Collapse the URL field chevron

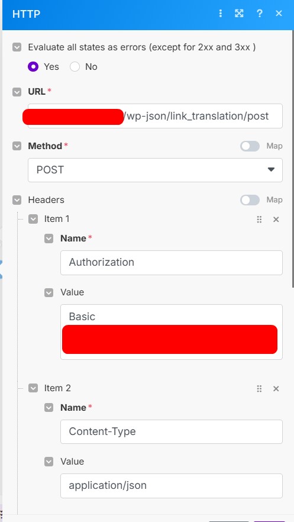click(x=17, y=92)
